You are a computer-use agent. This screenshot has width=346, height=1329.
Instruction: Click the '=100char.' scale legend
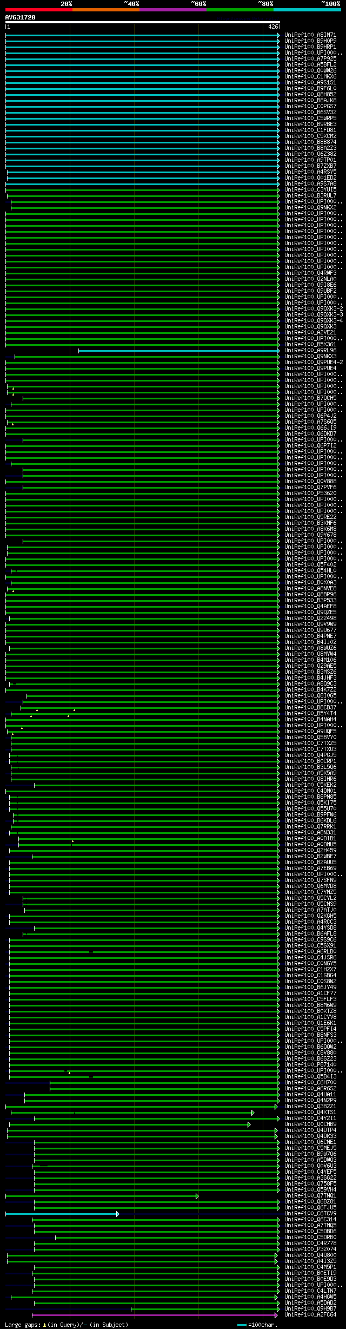(x=257, y=1325)
